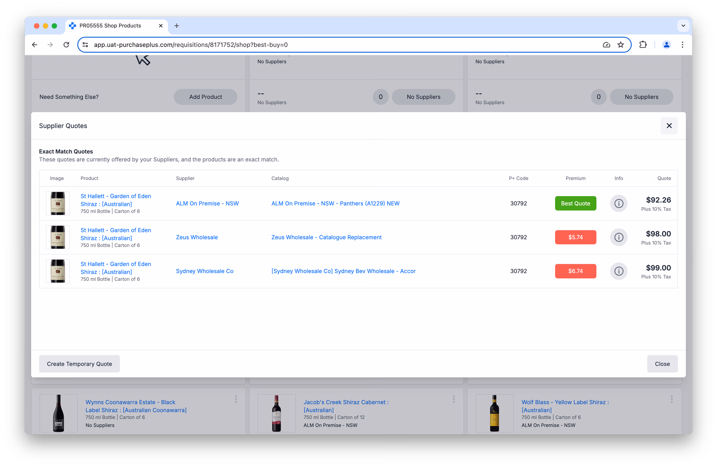Click wine bottle thumbnail in Zeus Wholesale row
Screen dimensions: 717x467
[58, 237]
